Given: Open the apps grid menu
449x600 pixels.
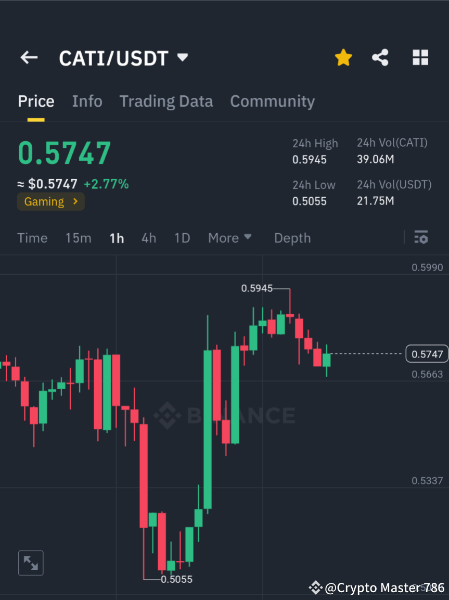Looking at the screenshot, I should [x=420, y=57].
